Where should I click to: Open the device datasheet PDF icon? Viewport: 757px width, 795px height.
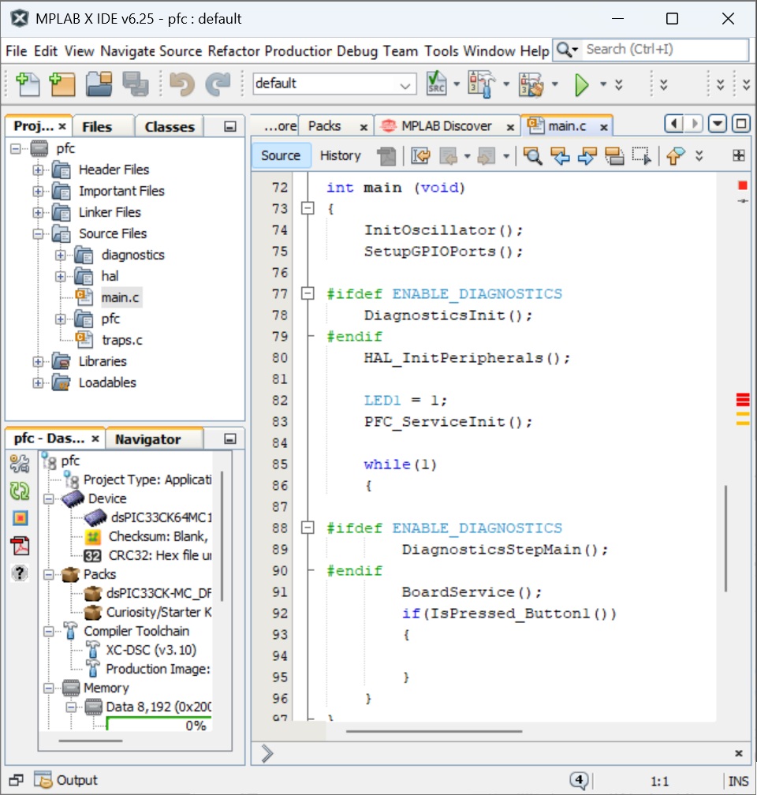click(x=20, y=545)
